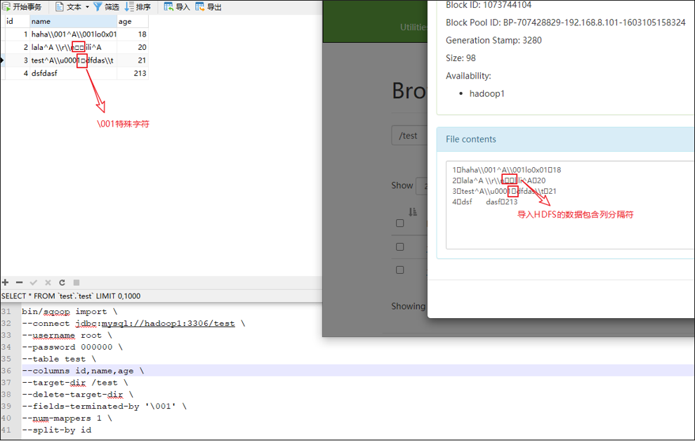The image size is (695, 441).
Task: Click code line '--table test \'
Action: pyautogui.click(x=59, y=359)
